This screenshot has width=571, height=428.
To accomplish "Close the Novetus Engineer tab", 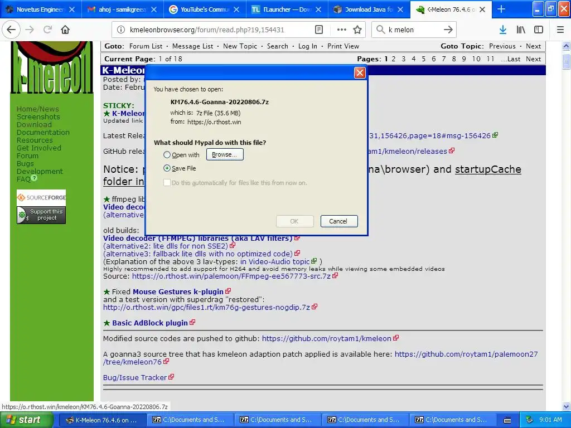I will 72,9.
